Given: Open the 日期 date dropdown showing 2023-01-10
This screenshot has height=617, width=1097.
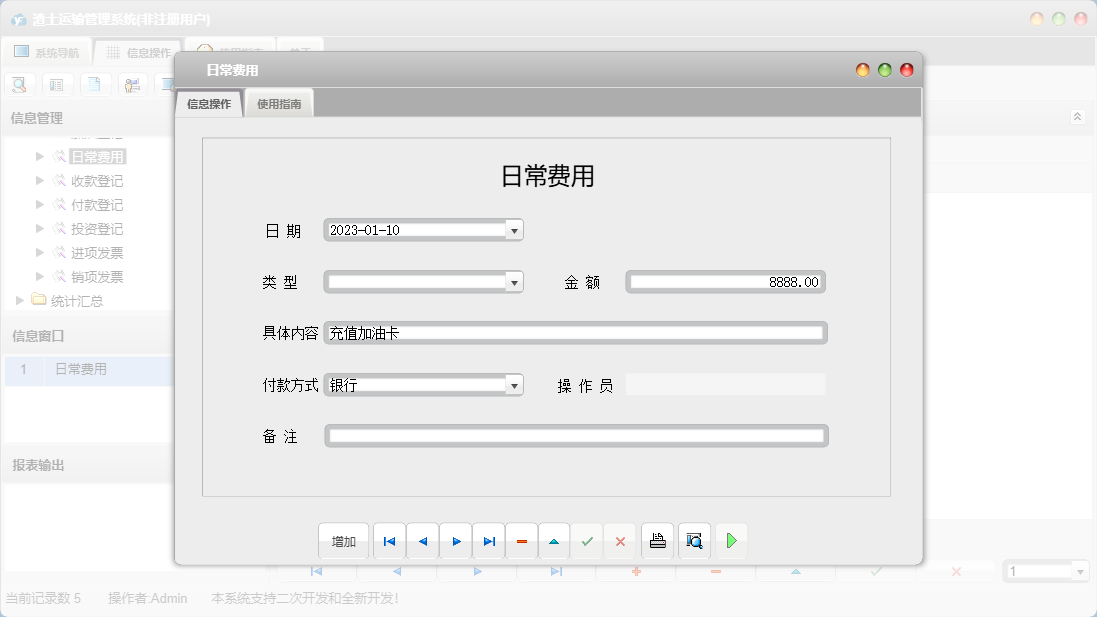Looking at the screenshot, I should coord(514,229).
